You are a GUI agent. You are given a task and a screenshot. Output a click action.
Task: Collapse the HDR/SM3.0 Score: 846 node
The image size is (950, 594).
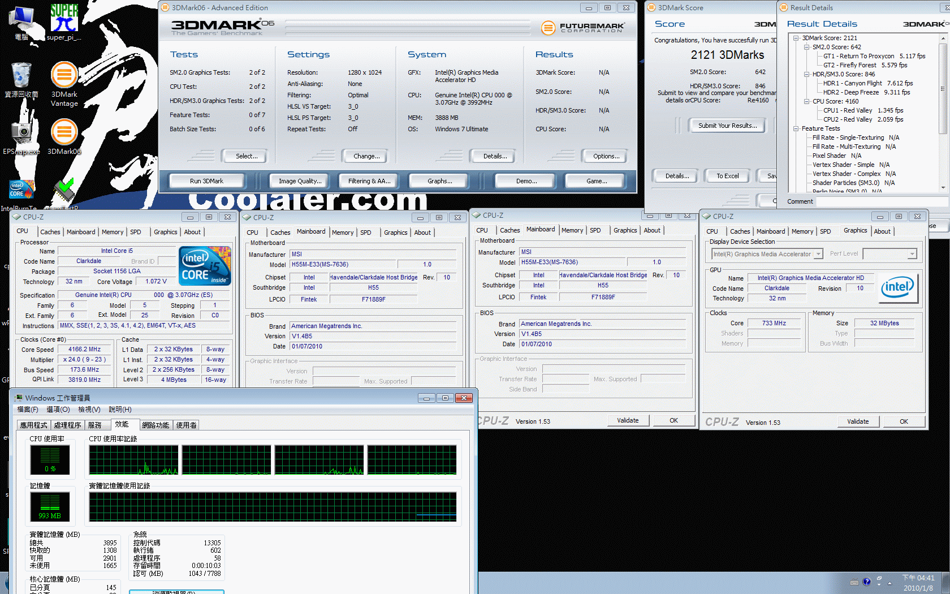point(807,74)
